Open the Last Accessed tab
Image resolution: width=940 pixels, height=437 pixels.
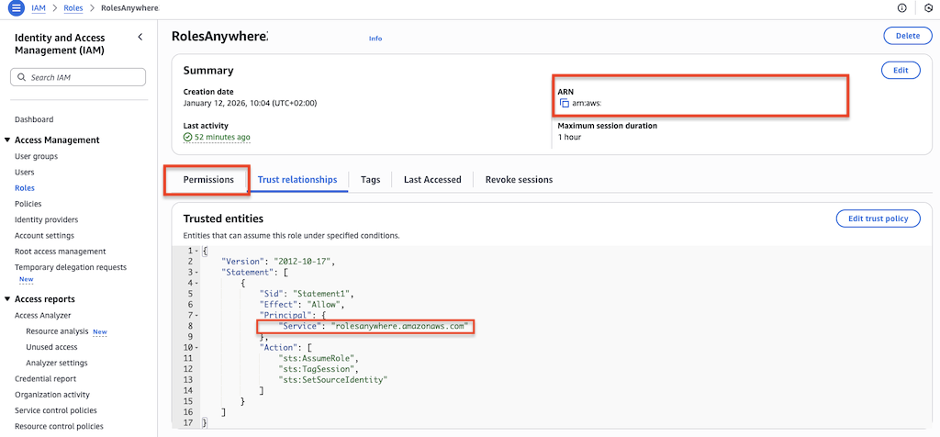pyautogui.click(x=432, y=180)
